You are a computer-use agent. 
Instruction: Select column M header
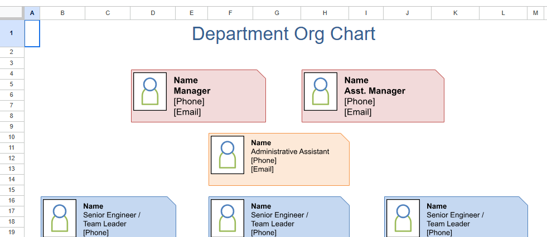[535, 13]
